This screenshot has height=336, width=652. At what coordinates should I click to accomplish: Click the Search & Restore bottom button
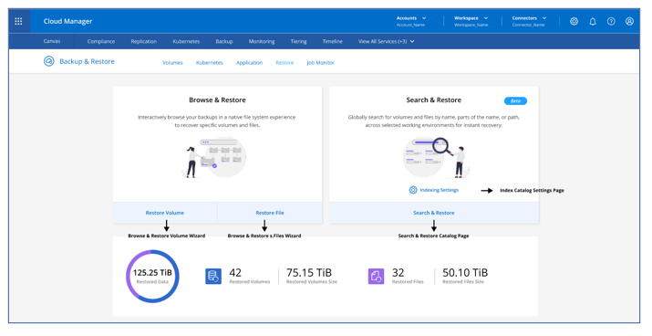click(434, 213)
